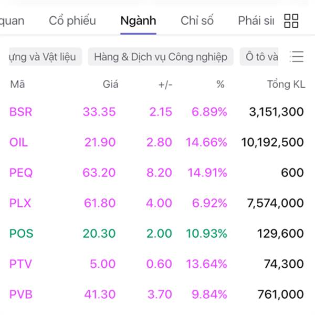Open the BSR stock row
315x315 pixels.
(20, 112)
